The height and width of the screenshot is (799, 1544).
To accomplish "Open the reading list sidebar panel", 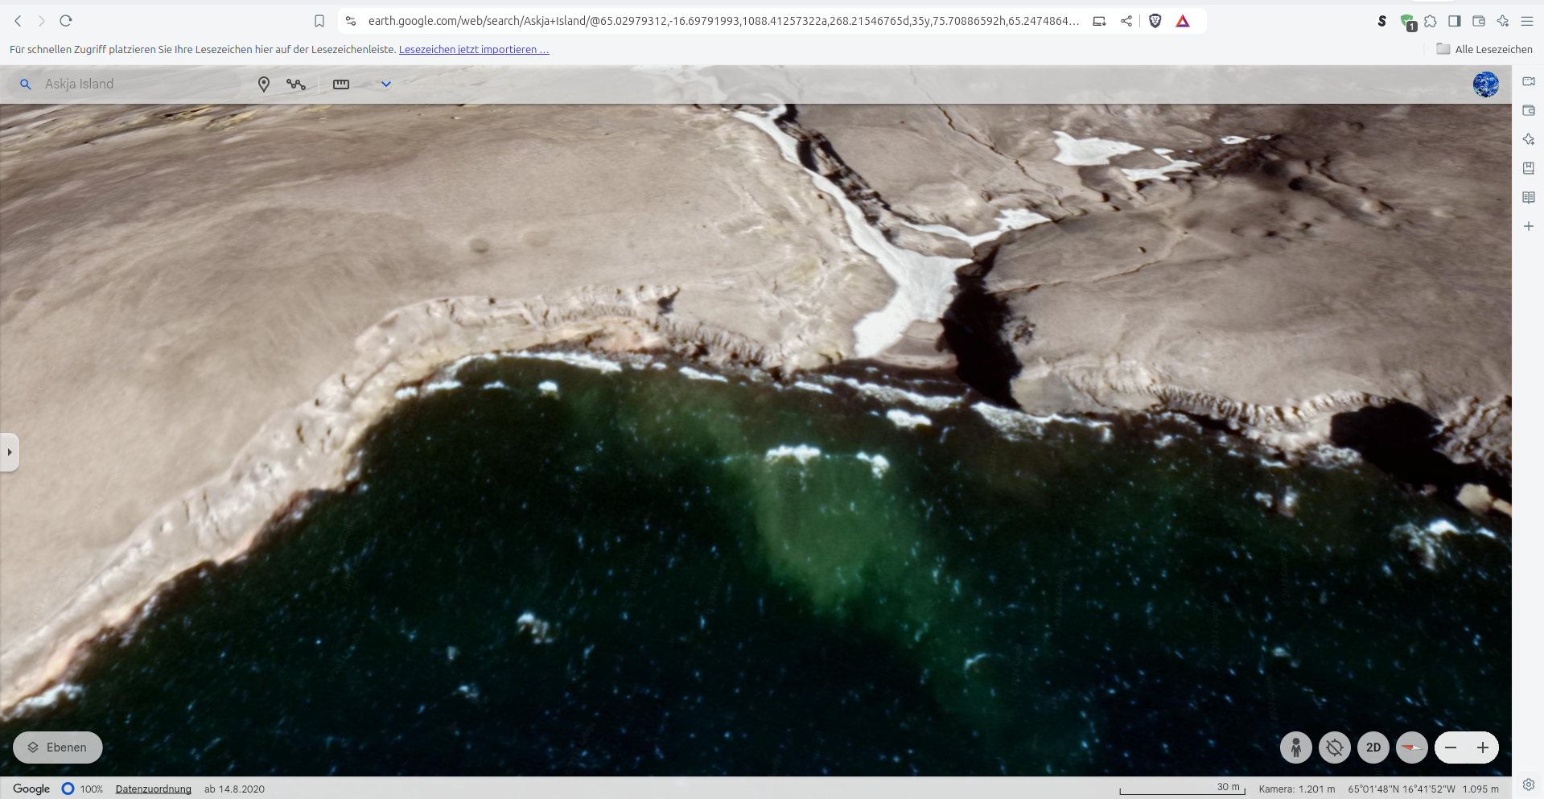I will tap(1529, 197).
